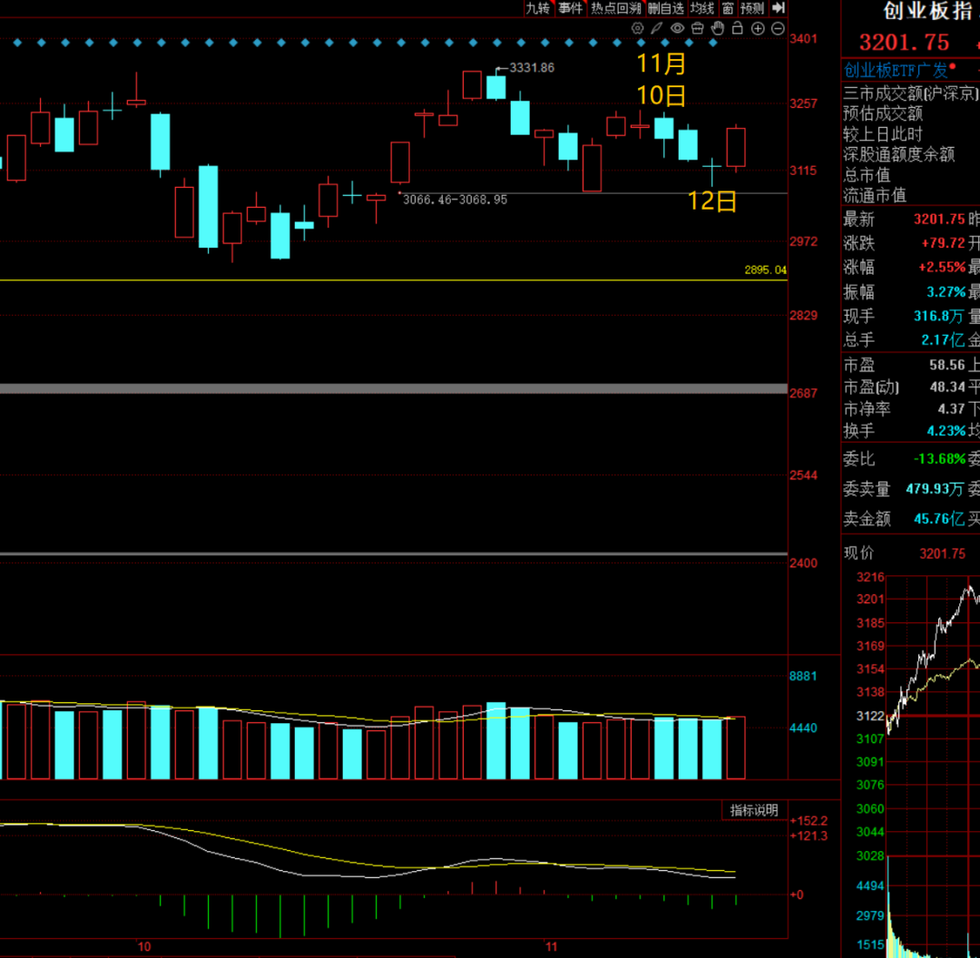Collapse side panel with arrow icon

778,8
